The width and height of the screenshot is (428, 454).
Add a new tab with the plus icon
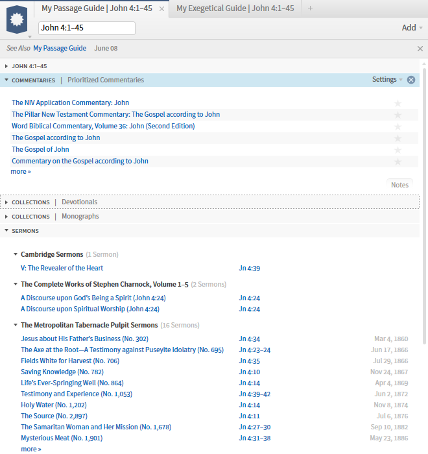310,8
